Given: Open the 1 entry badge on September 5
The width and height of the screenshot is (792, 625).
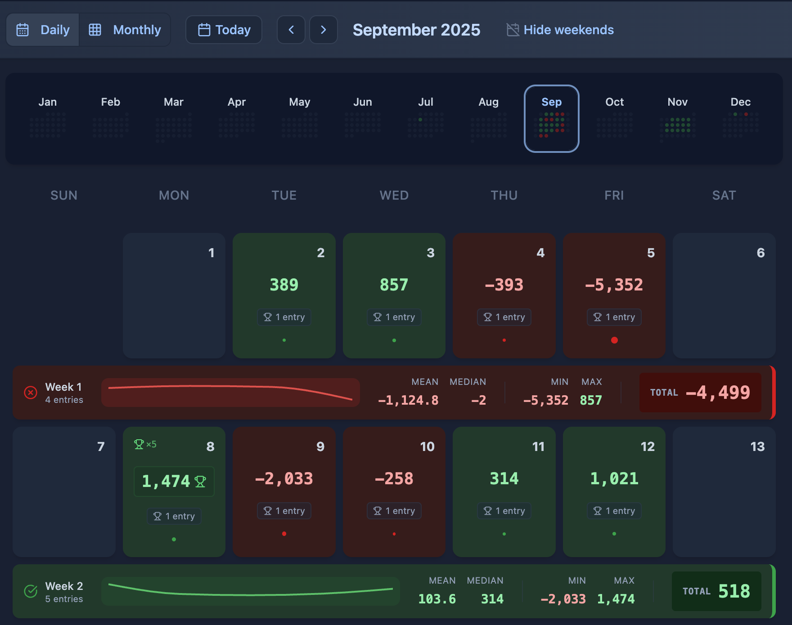Looking at the screenshot, I should [614, 317].
